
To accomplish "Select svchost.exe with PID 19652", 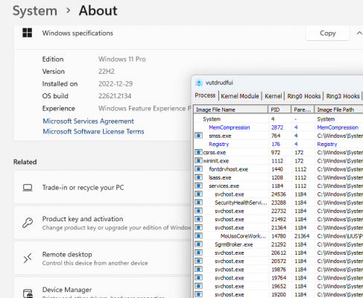I will pyautogui.click(x=230, y=286).
